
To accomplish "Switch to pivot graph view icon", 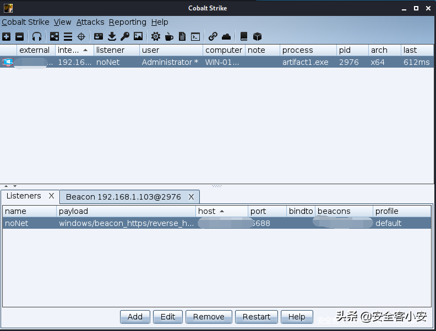I will tap(54, 36).
